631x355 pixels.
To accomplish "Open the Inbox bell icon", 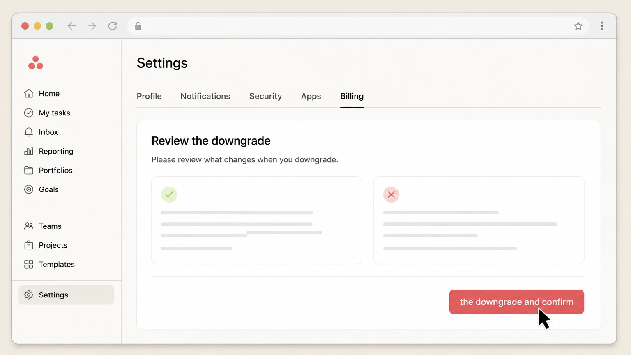I will point(29,132).
